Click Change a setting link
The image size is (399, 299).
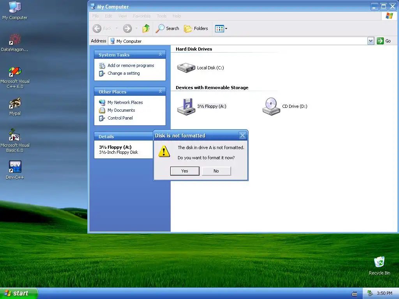pyautogui.click(x=124, y=73)
